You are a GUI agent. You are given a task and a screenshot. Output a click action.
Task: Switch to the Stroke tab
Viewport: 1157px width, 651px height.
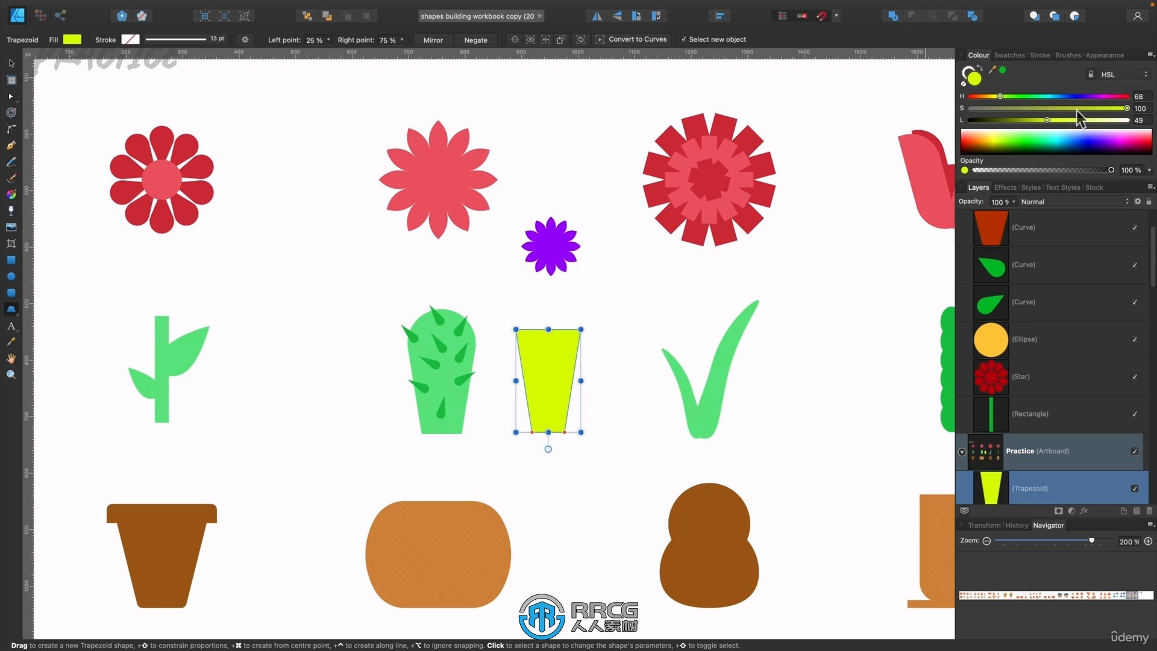pyautogui.click(x=1039, y=55)
